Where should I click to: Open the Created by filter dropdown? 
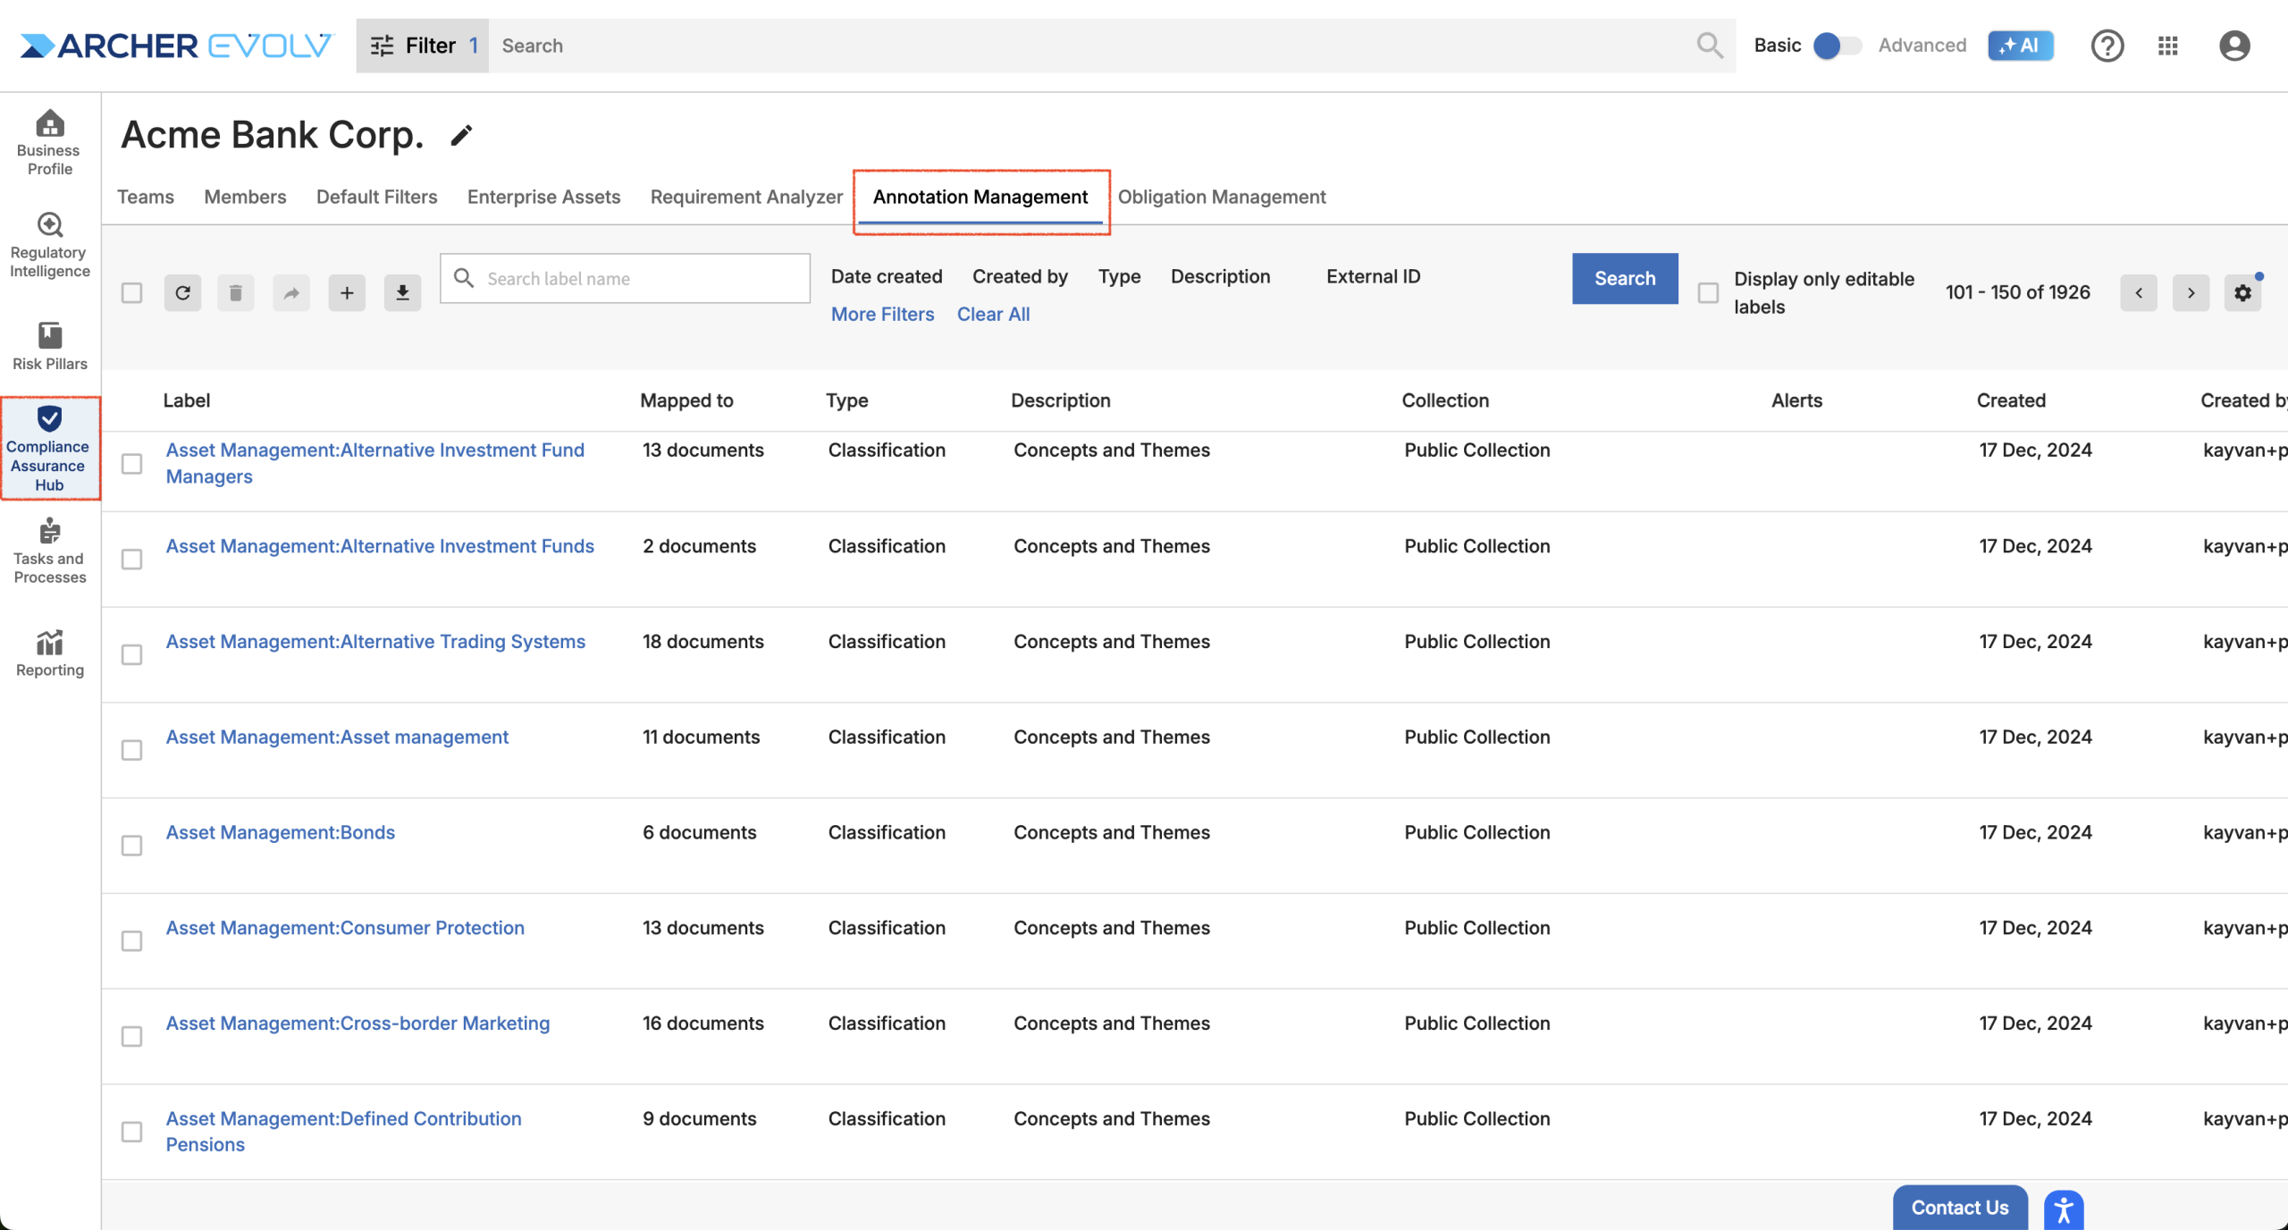click(x=1020, y=276)
